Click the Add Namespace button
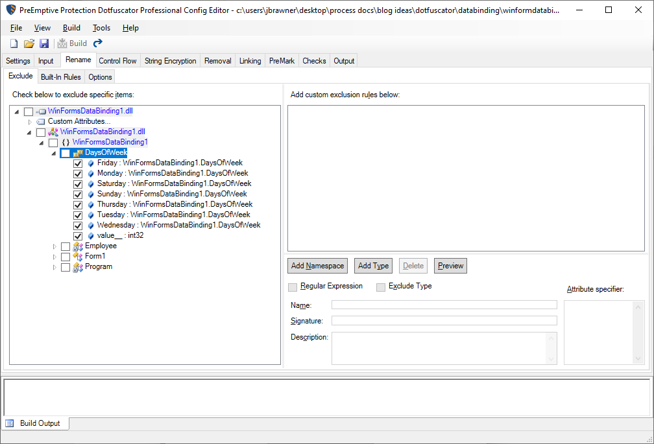Viewport: 654px width, 444px height. pyautogui.click(x=317, y=266)
